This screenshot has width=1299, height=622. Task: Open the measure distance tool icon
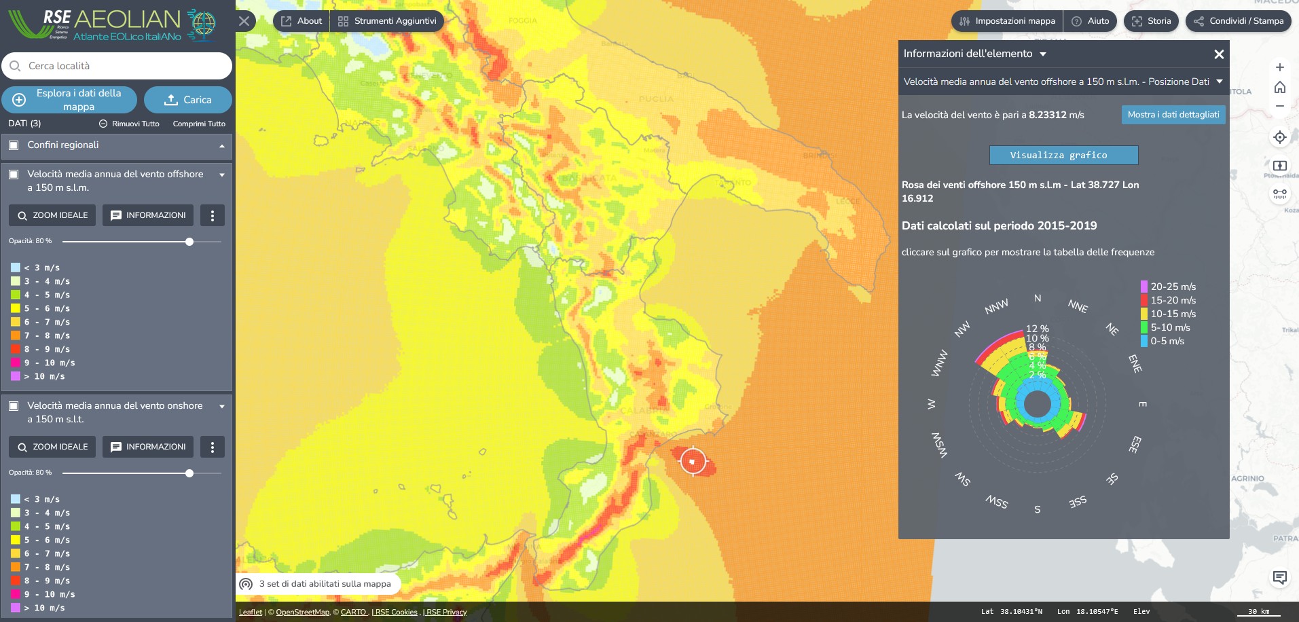tap(1280, 194)
